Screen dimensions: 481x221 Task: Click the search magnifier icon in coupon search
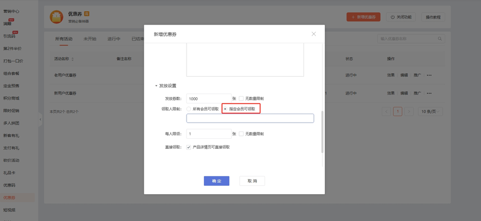(x=440, y=39)
